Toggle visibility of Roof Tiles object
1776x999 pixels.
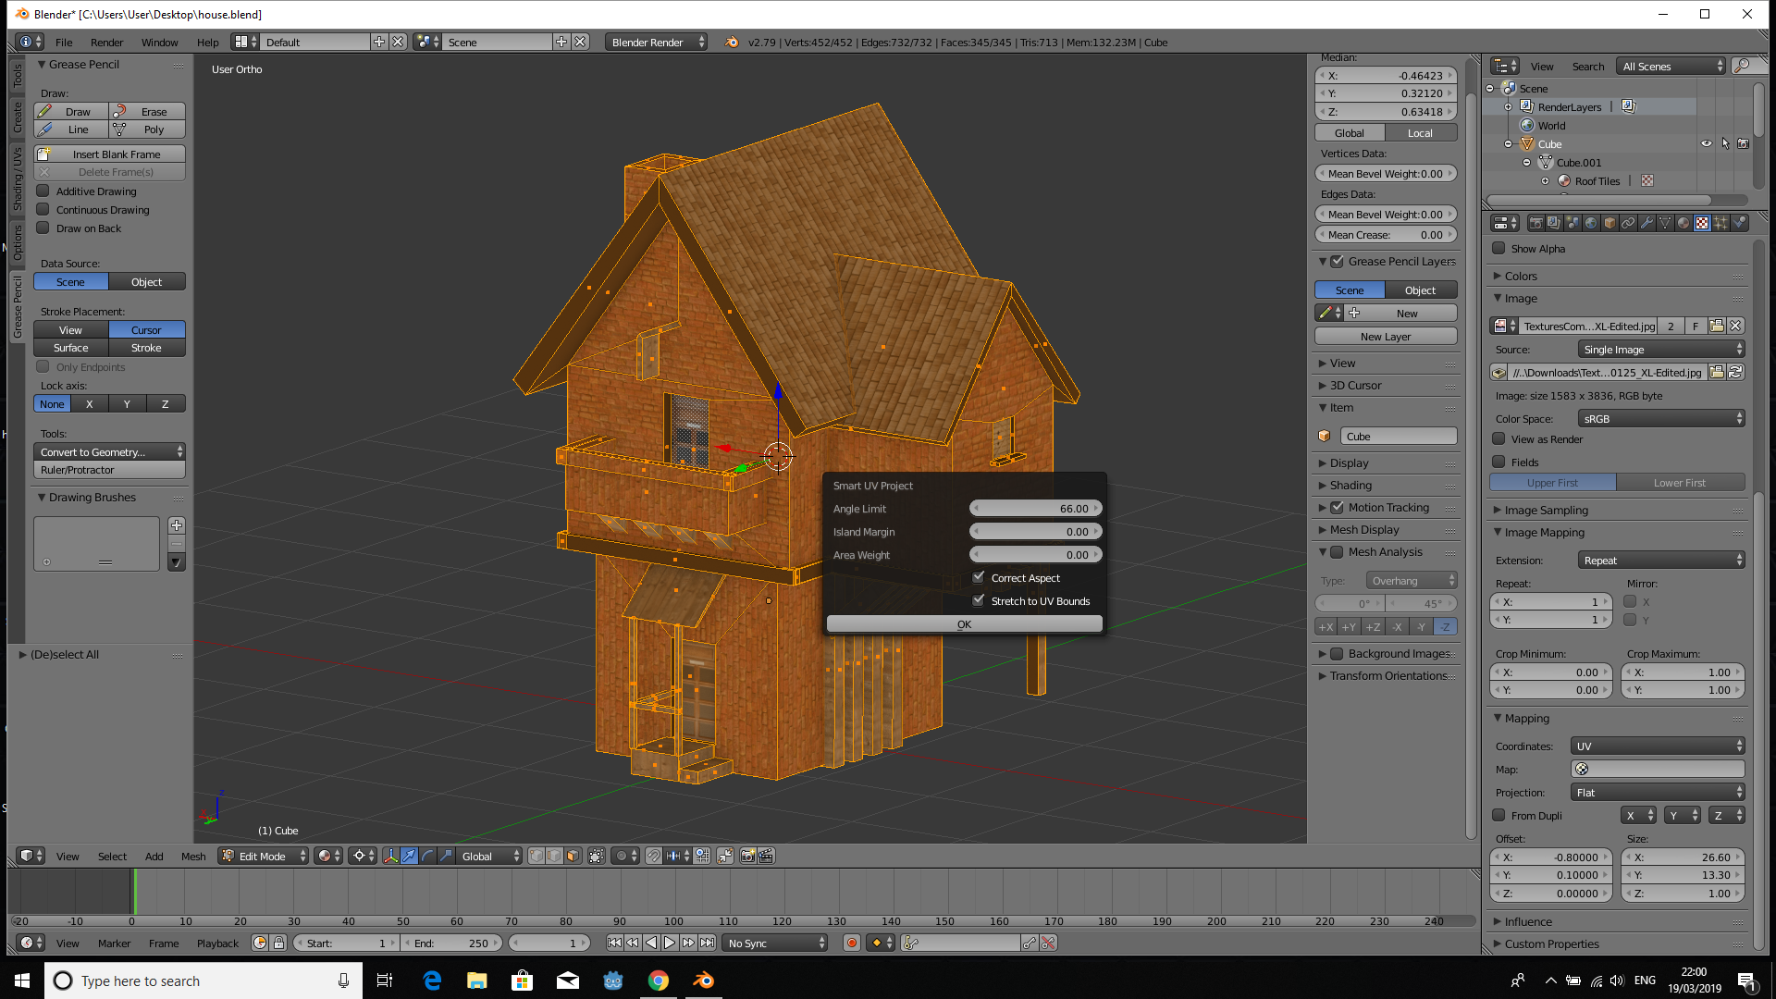click(x=1707, y=180)
